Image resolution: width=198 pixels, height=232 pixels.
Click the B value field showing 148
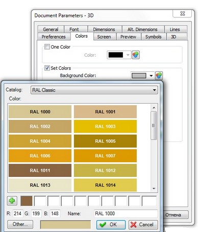[55, 214]
